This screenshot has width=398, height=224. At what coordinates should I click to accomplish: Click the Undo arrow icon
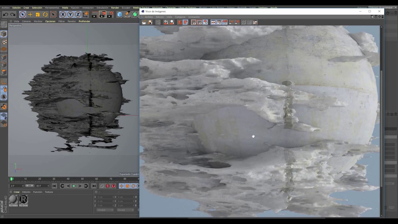click(x=5, y=14)
